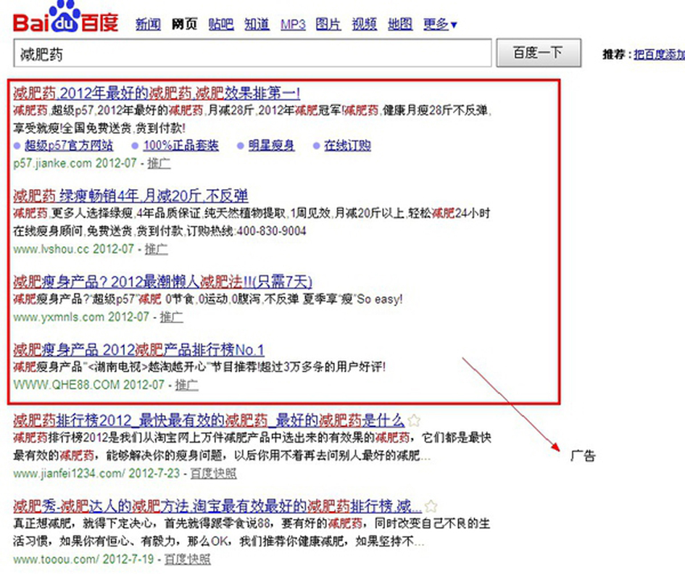Open the 在线订购 sublink
The width and height of the screenshot is (685, 574).
click(x=347, y=146)
